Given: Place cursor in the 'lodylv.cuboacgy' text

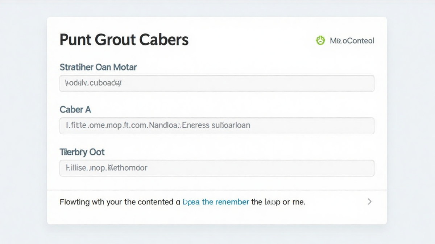Looking at the screenshot, I should pyautogui.click(x=93, y=83).
